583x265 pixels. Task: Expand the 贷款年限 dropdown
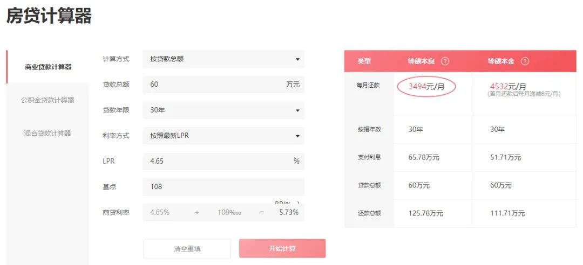click(x=223, y=110)
